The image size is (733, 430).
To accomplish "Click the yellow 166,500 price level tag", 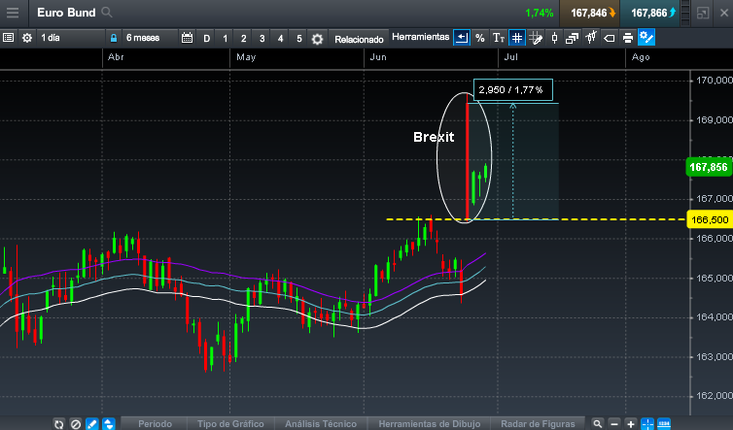I will 710,219.
